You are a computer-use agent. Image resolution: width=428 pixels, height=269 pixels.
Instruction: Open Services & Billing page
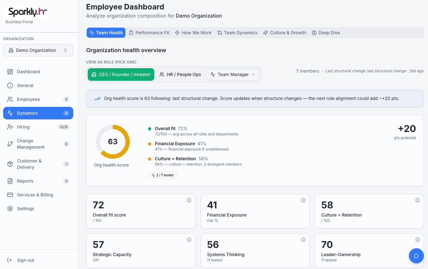pos(38,195)
